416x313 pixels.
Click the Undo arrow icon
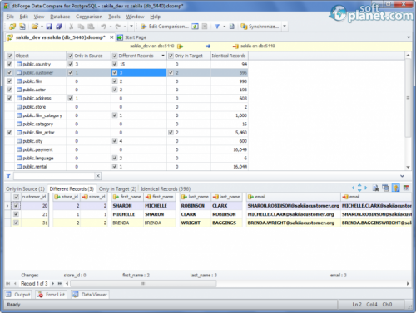[x=103, y=27]
